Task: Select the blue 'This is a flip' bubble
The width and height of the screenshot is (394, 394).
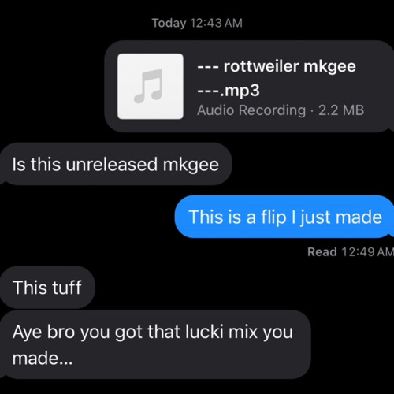Action: (284, 217)
